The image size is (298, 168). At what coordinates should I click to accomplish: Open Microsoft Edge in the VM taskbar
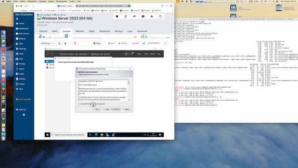[x=96, y=135]
